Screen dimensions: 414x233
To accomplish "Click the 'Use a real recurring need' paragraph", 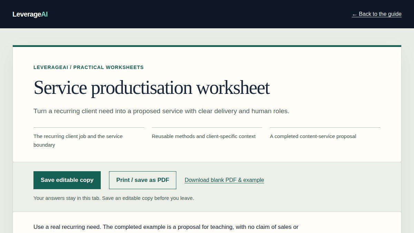I will (x=166, y=228).
